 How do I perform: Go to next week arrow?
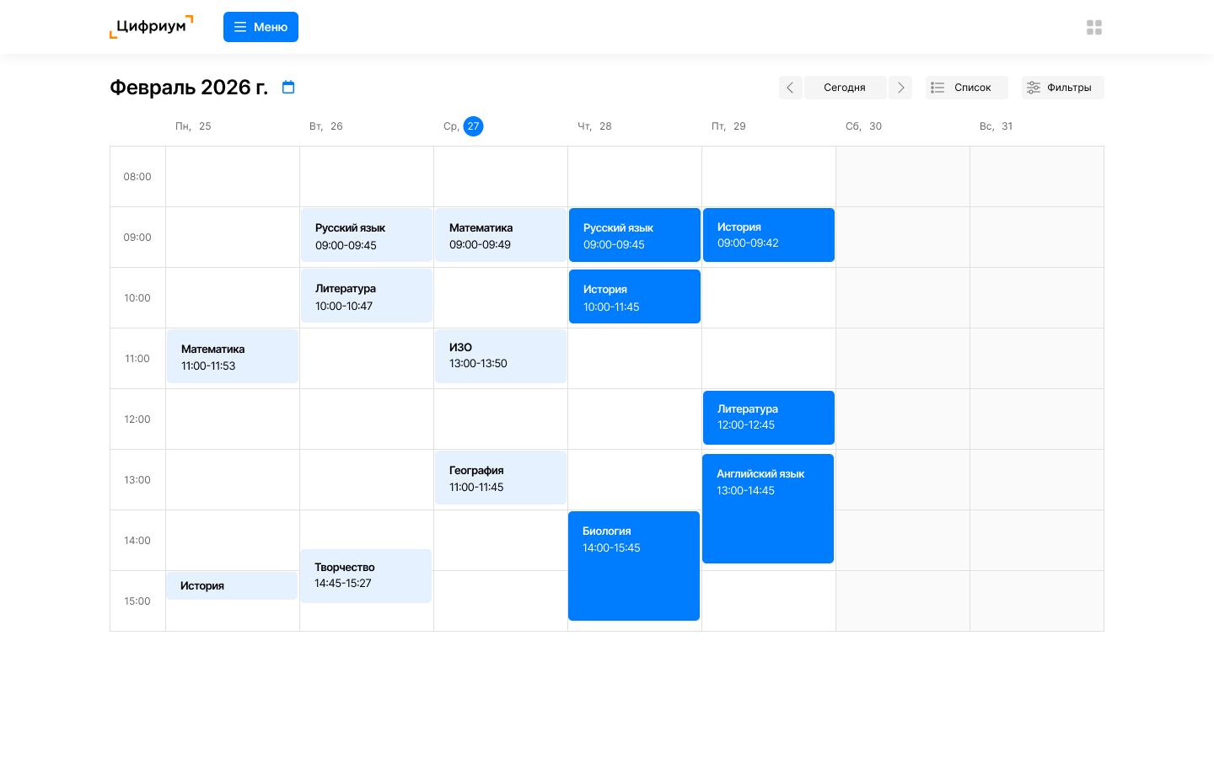(x=900, y=88)
